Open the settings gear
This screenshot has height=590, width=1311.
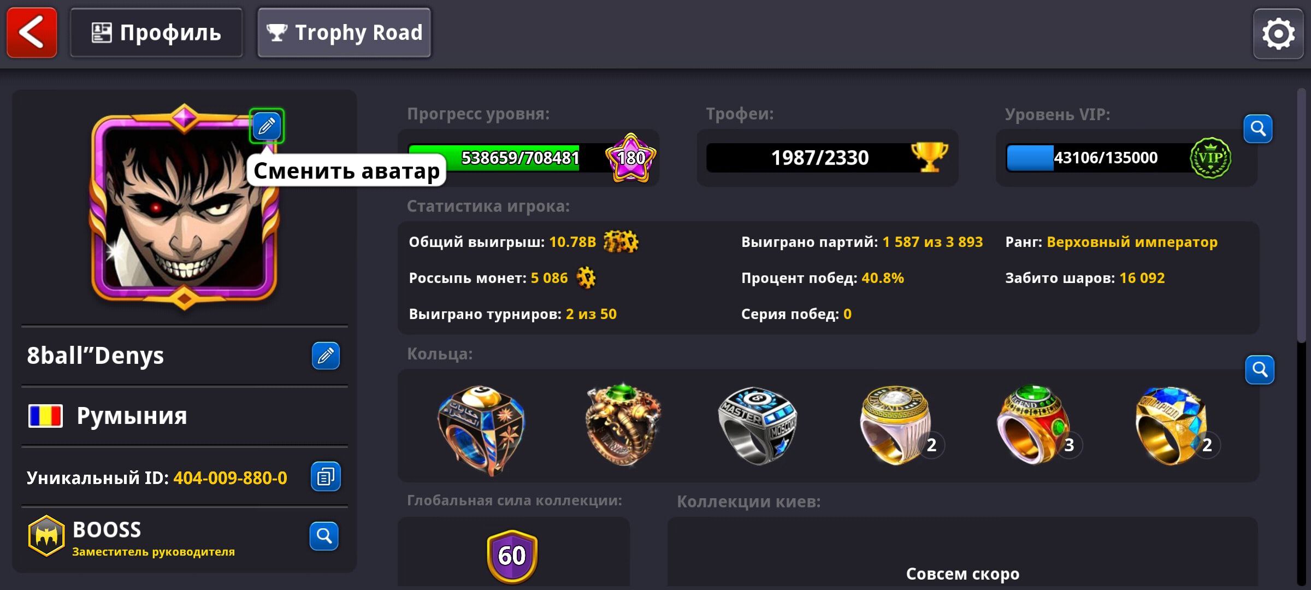click(x=1278, y=34)
